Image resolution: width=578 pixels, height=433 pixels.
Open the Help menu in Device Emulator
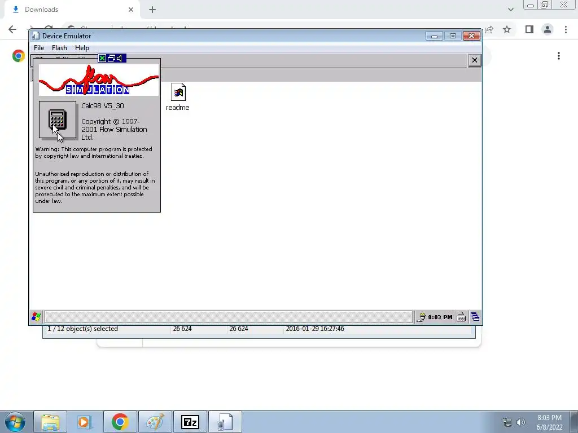(82, 48)
